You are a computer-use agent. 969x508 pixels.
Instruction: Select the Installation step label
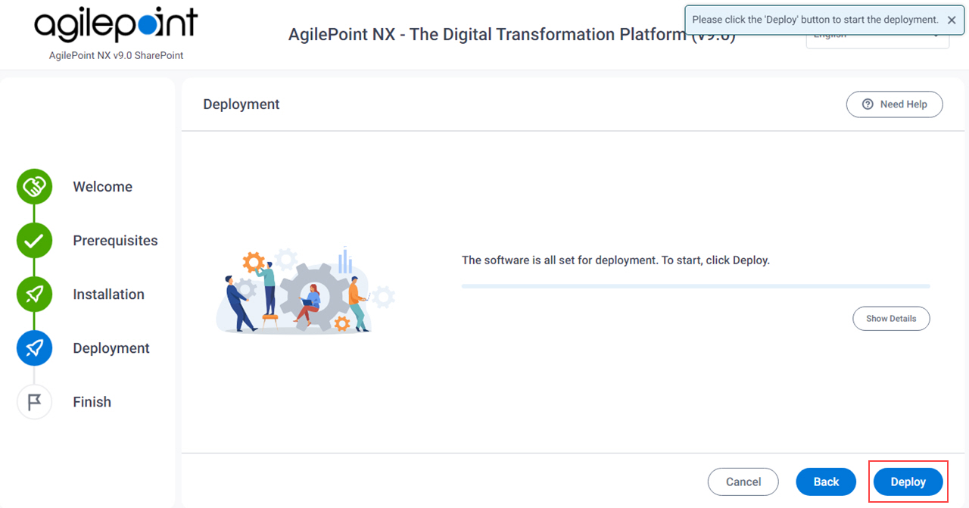click(x=108, y=295)
